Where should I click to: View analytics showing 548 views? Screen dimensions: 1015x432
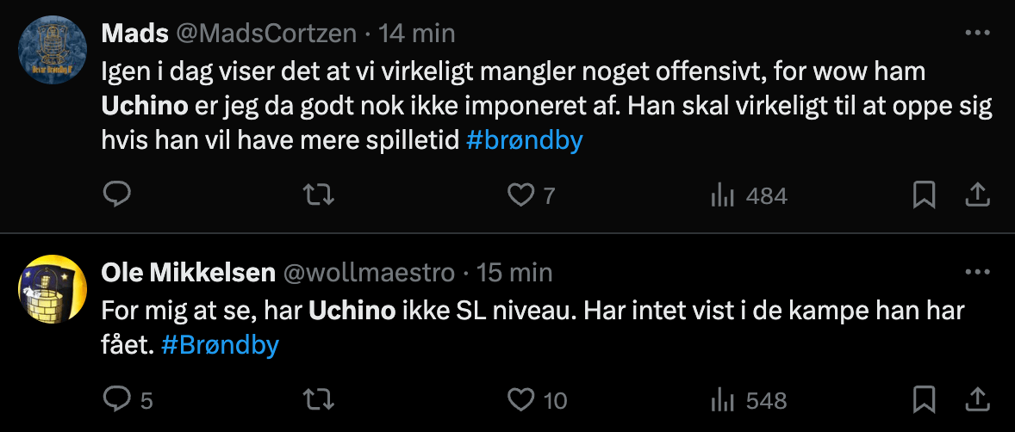coord(749,400)
